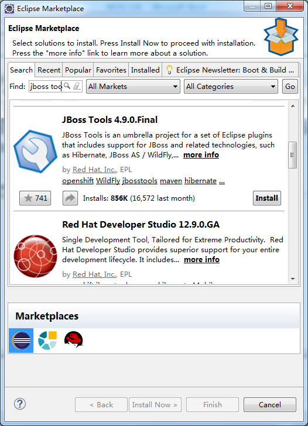Select the Red Hat marketplace icon
The height and width of the screenshot is (426, 308).
pyautogui.click(x=73, y=339)
